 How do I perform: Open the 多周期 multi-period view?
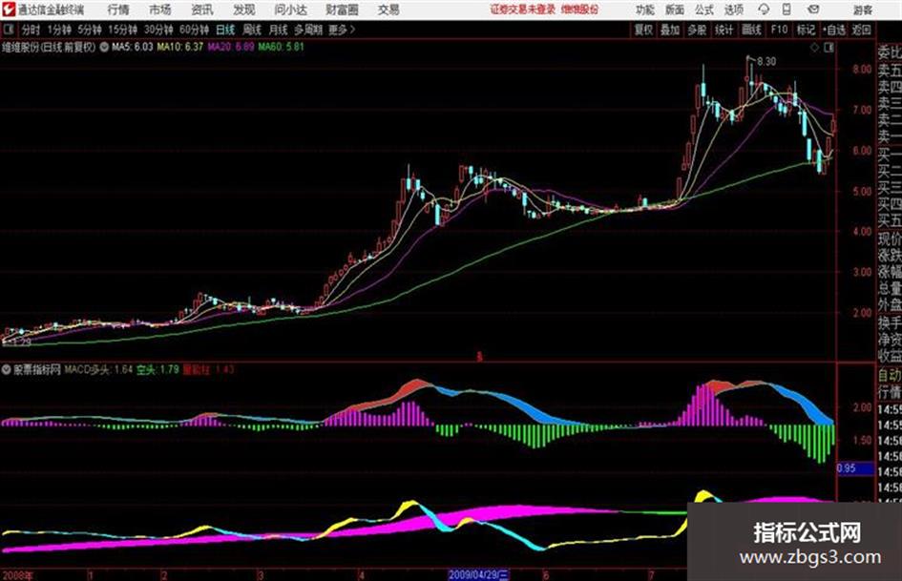click(308, 30)
